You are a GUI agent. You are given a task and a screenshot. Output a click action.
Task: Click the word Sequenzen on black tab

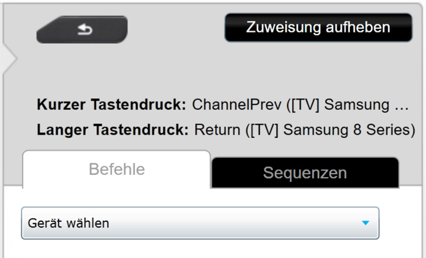[x=305, y=173]
